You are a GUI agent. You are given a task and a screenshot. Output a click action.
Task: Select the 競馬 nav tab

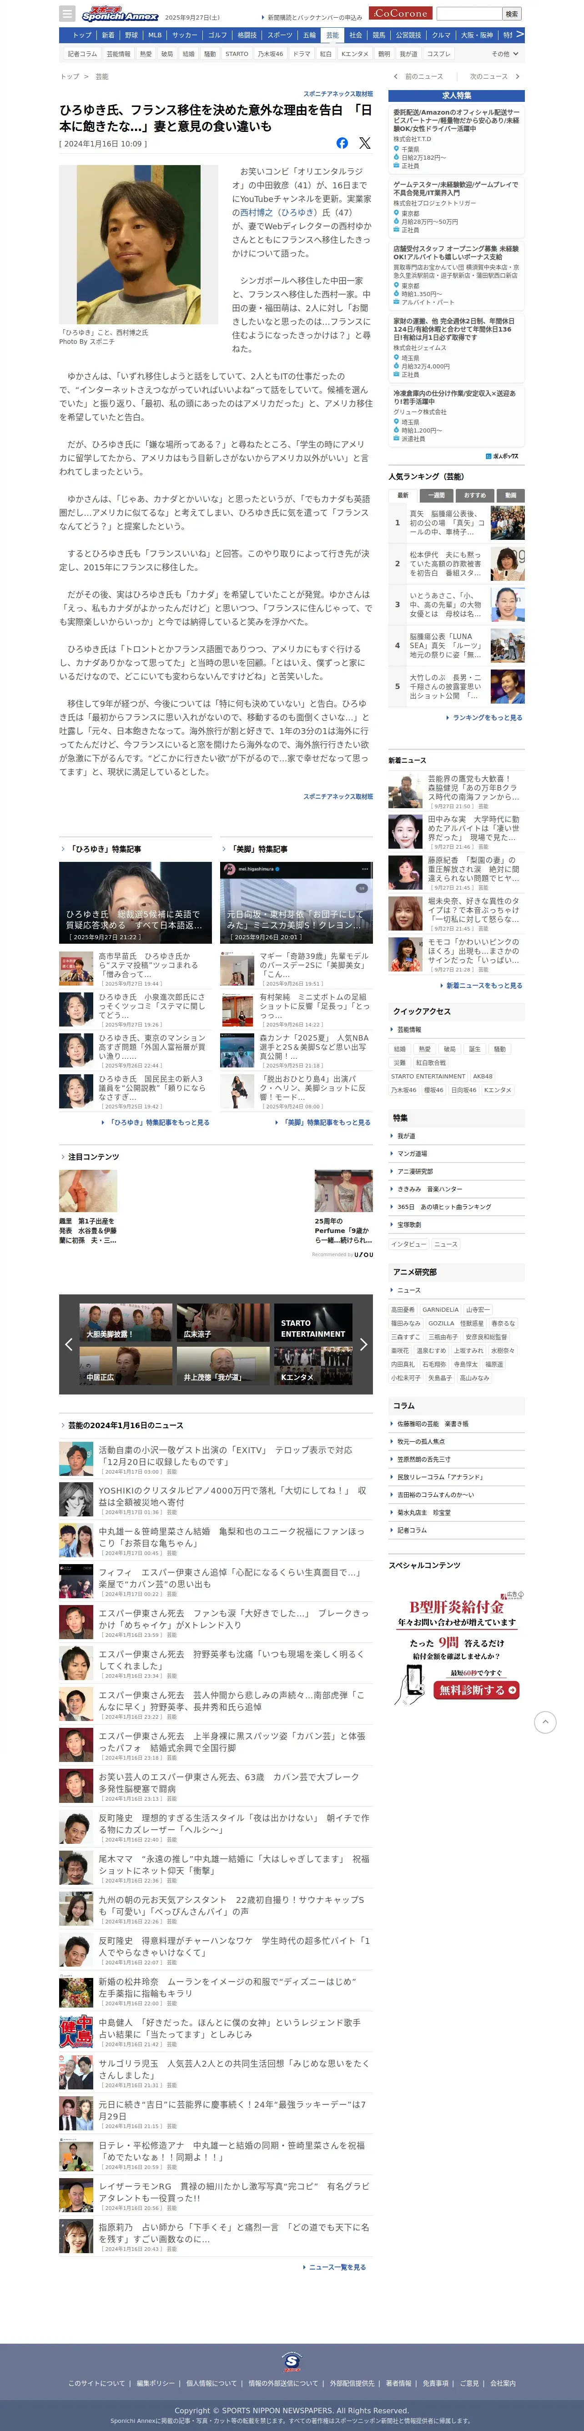click(378, 35)
